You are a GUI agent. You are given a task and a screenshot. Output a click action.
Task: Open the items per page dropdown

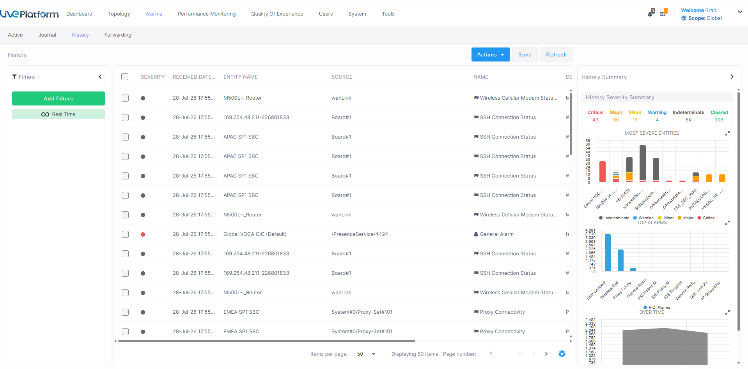tap(366, 354)
